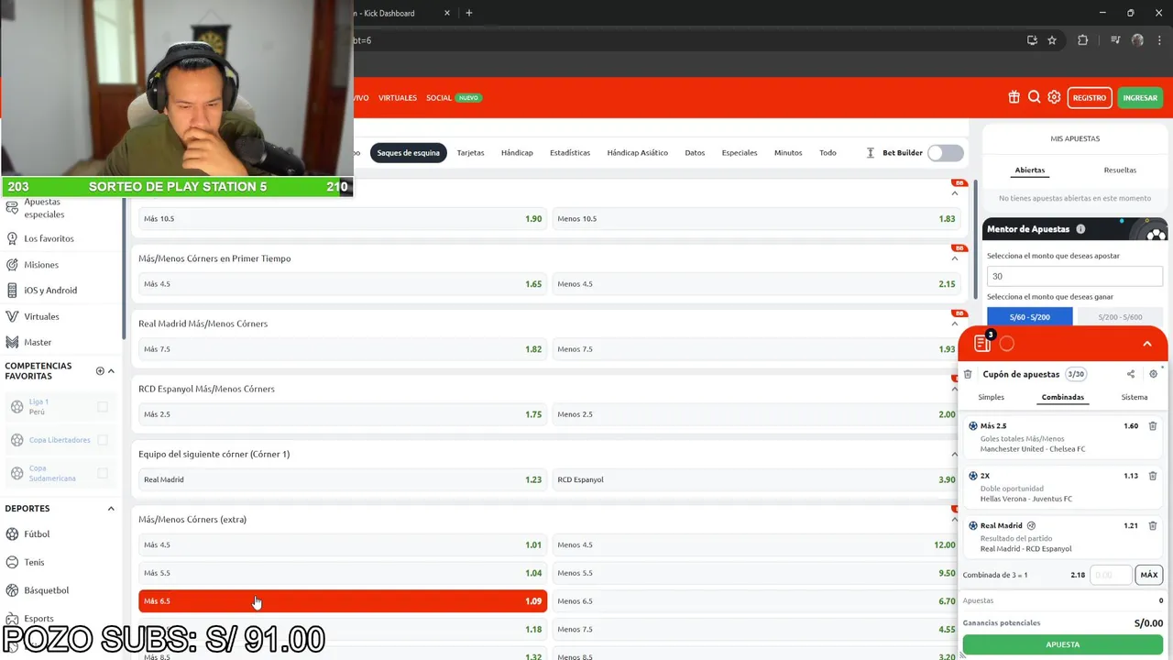
Task: Collapse the bet coupon panel chevron
Action: point(1146,344)
